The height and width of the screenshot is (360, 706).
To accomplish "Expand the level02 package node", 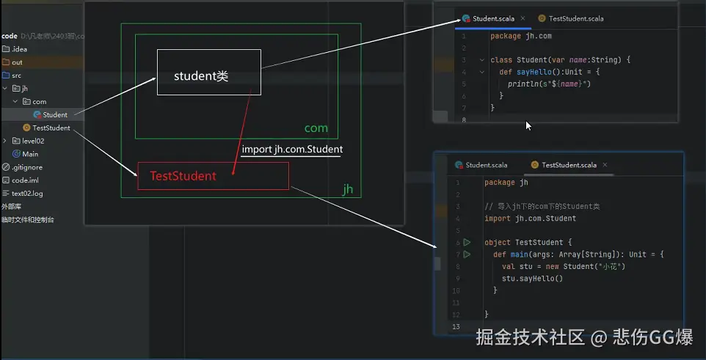I will click(x=5, y=141).
